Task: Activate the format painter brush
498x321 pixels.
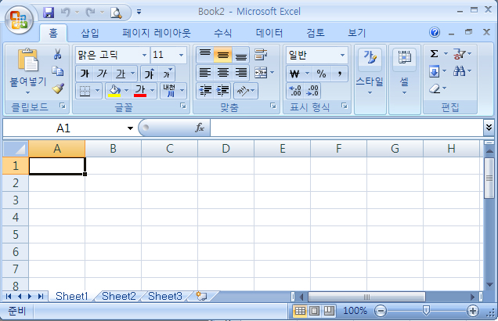Action: click(58, 88)
